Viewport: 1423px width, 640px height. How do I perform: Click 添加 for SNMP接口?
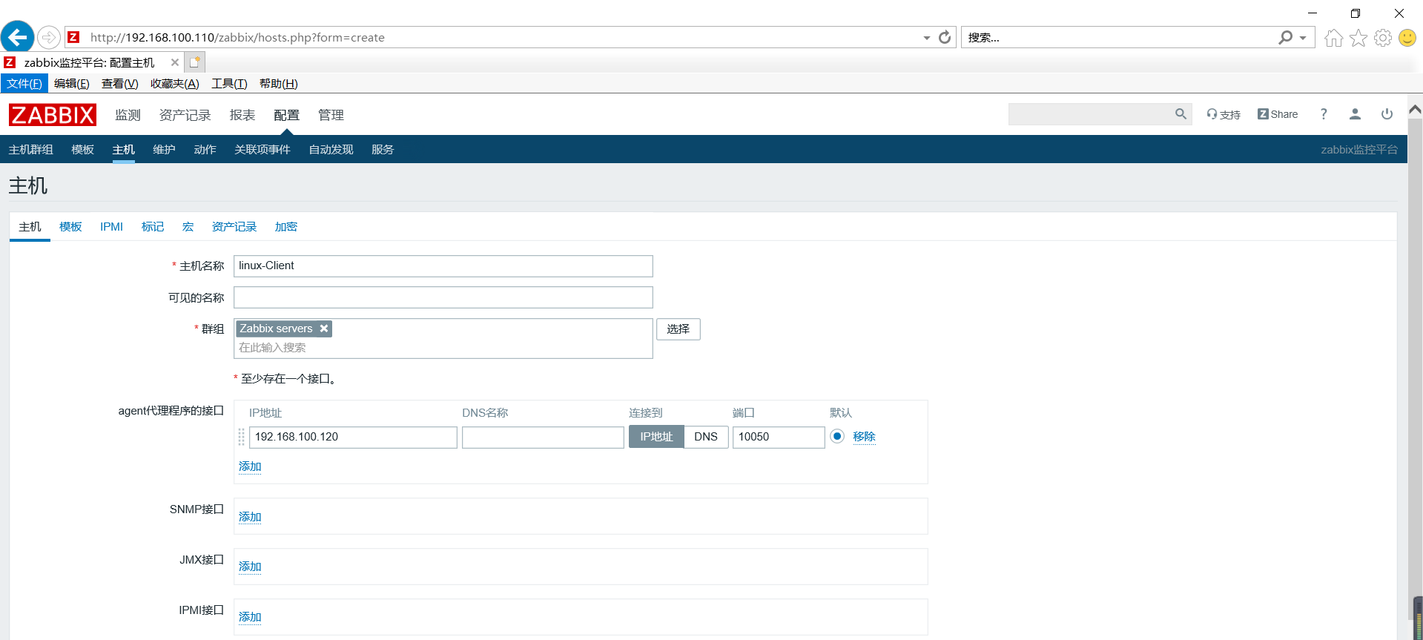coord(250,517)
